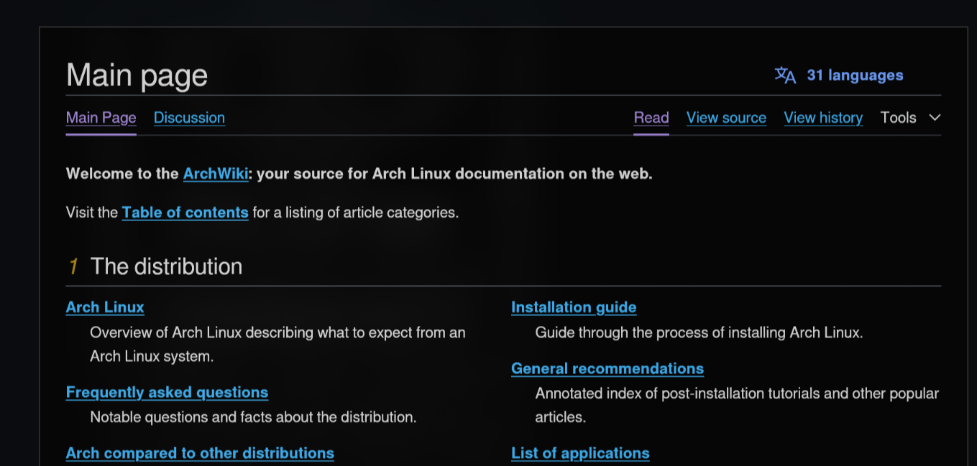Open the List of applications link
Viewport: 977px width, 466px height.
click(x=580, y=453)
